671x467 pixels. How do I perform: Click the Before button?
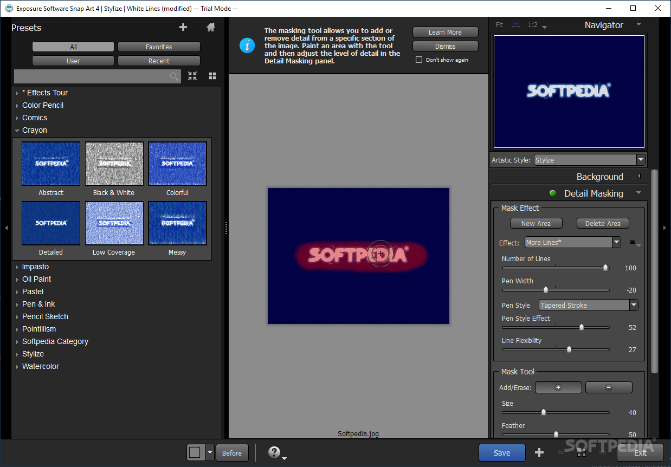[x=232, y=453]
